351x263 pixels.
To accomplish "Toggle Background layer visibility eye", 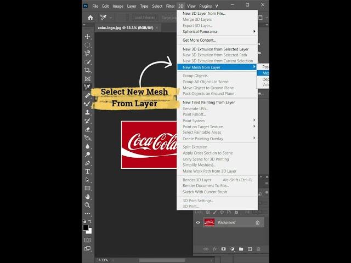I will [198, 222].
